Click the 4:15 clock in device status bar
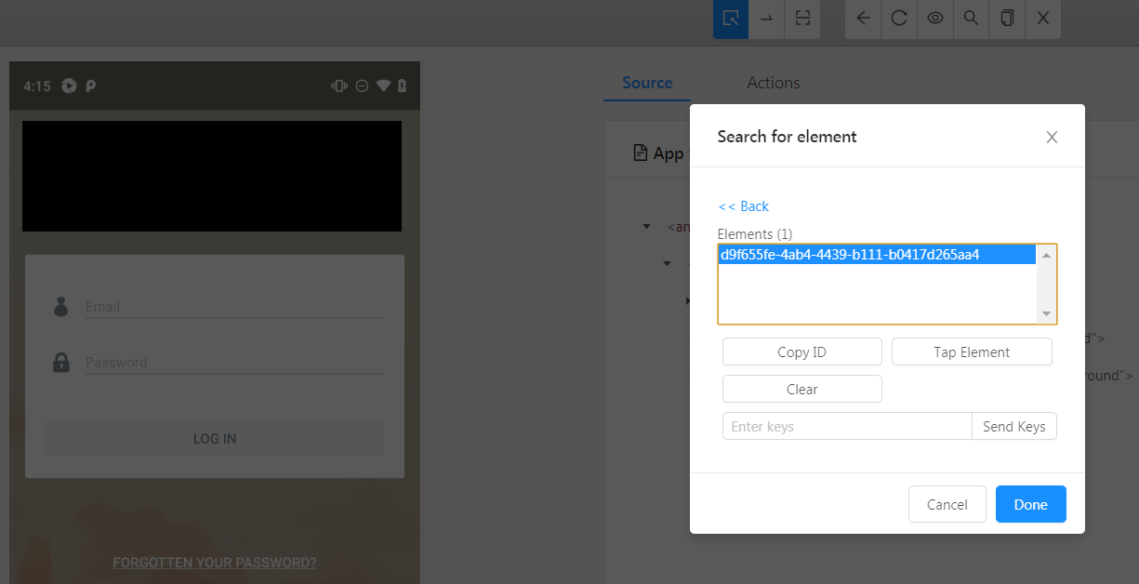Screen dimensions: 1139x584 [x=37, y=86]
